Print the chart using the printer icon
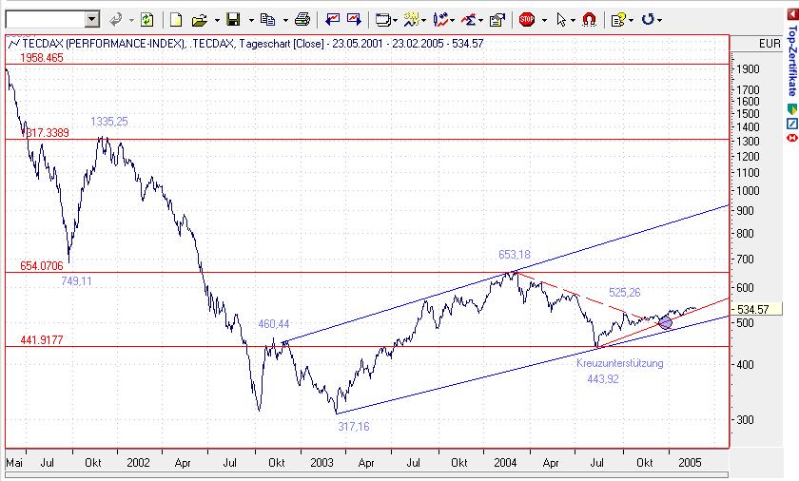799x481 pixels. tap(302, 20)
